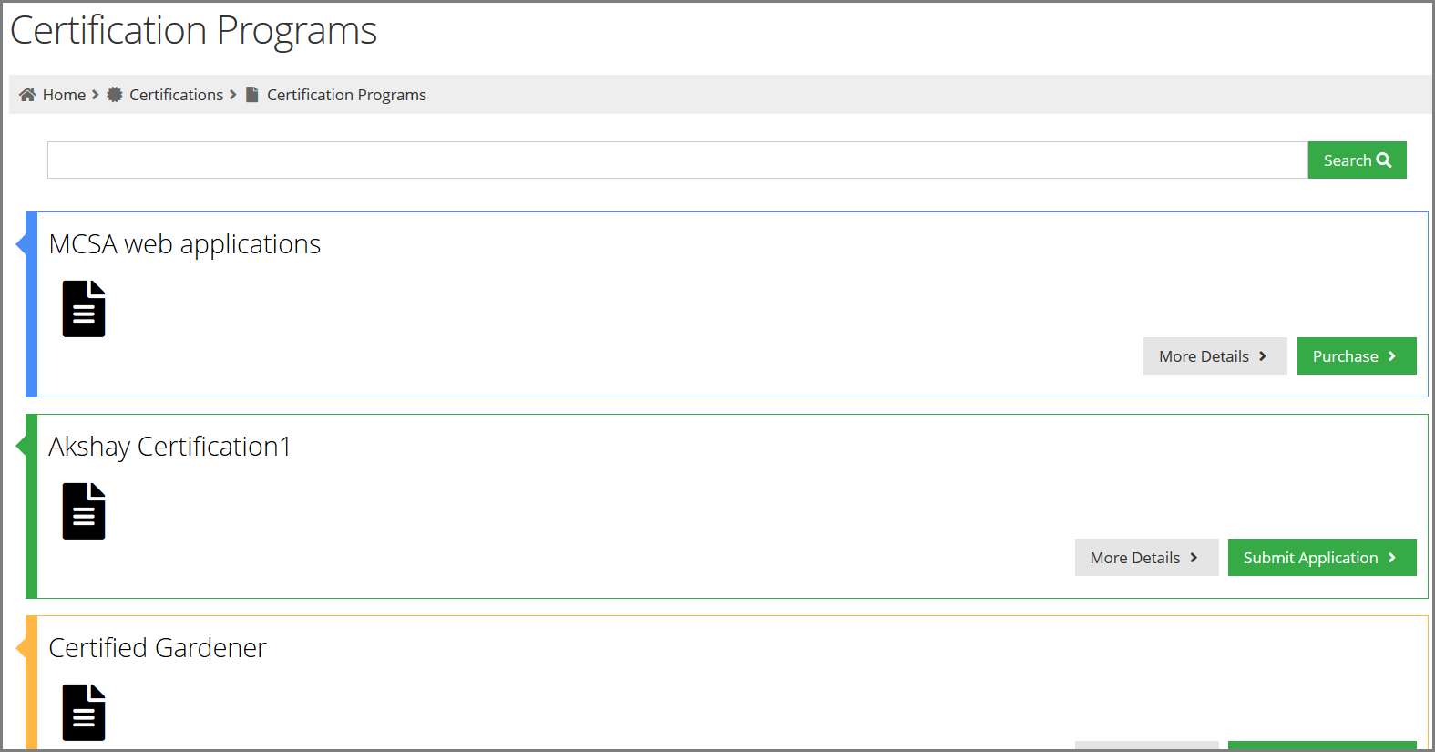Click the magnifying glass on Search button
Image resolution: width=1435 pixels, height=752 pixels.
pos(1384,160)
